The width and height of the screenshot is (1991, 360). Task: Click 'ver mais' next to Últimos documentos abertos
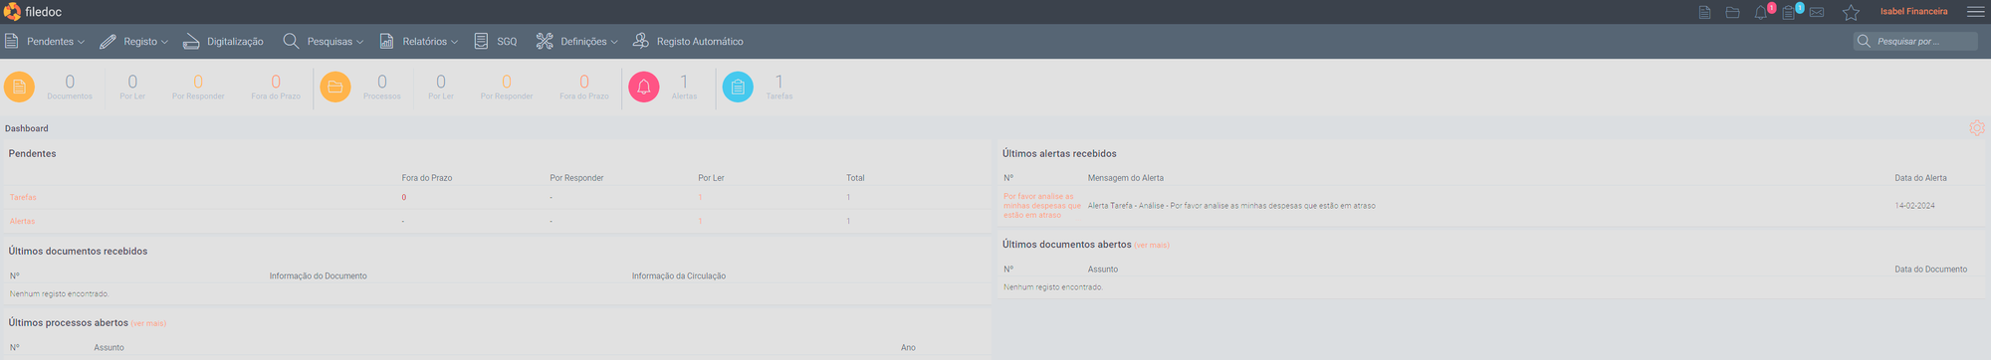click(1152, 245)
